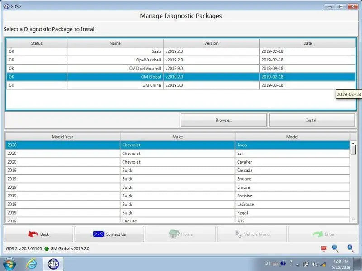Screen dimensions: 362x271
Task: Click the zoom in magnifier icon
Action: (x=351, y=248)
